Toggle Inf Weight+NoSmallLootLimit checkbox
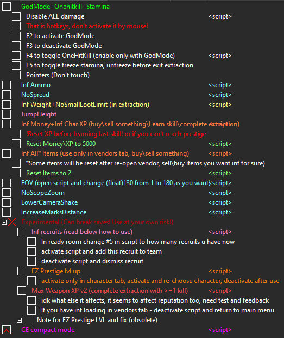 click(7, 105)
